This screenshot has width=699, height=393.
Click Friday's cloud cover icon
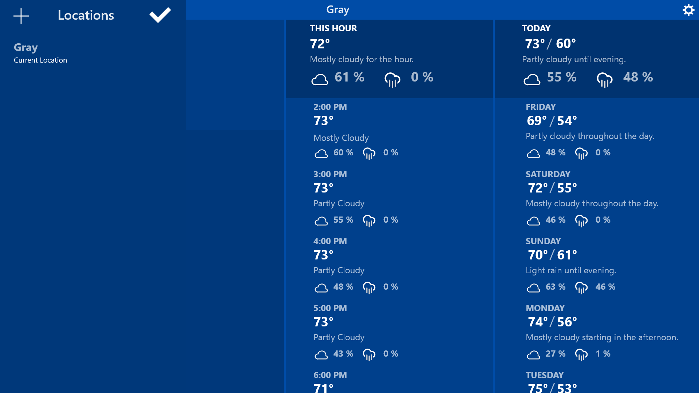(533, 154)
